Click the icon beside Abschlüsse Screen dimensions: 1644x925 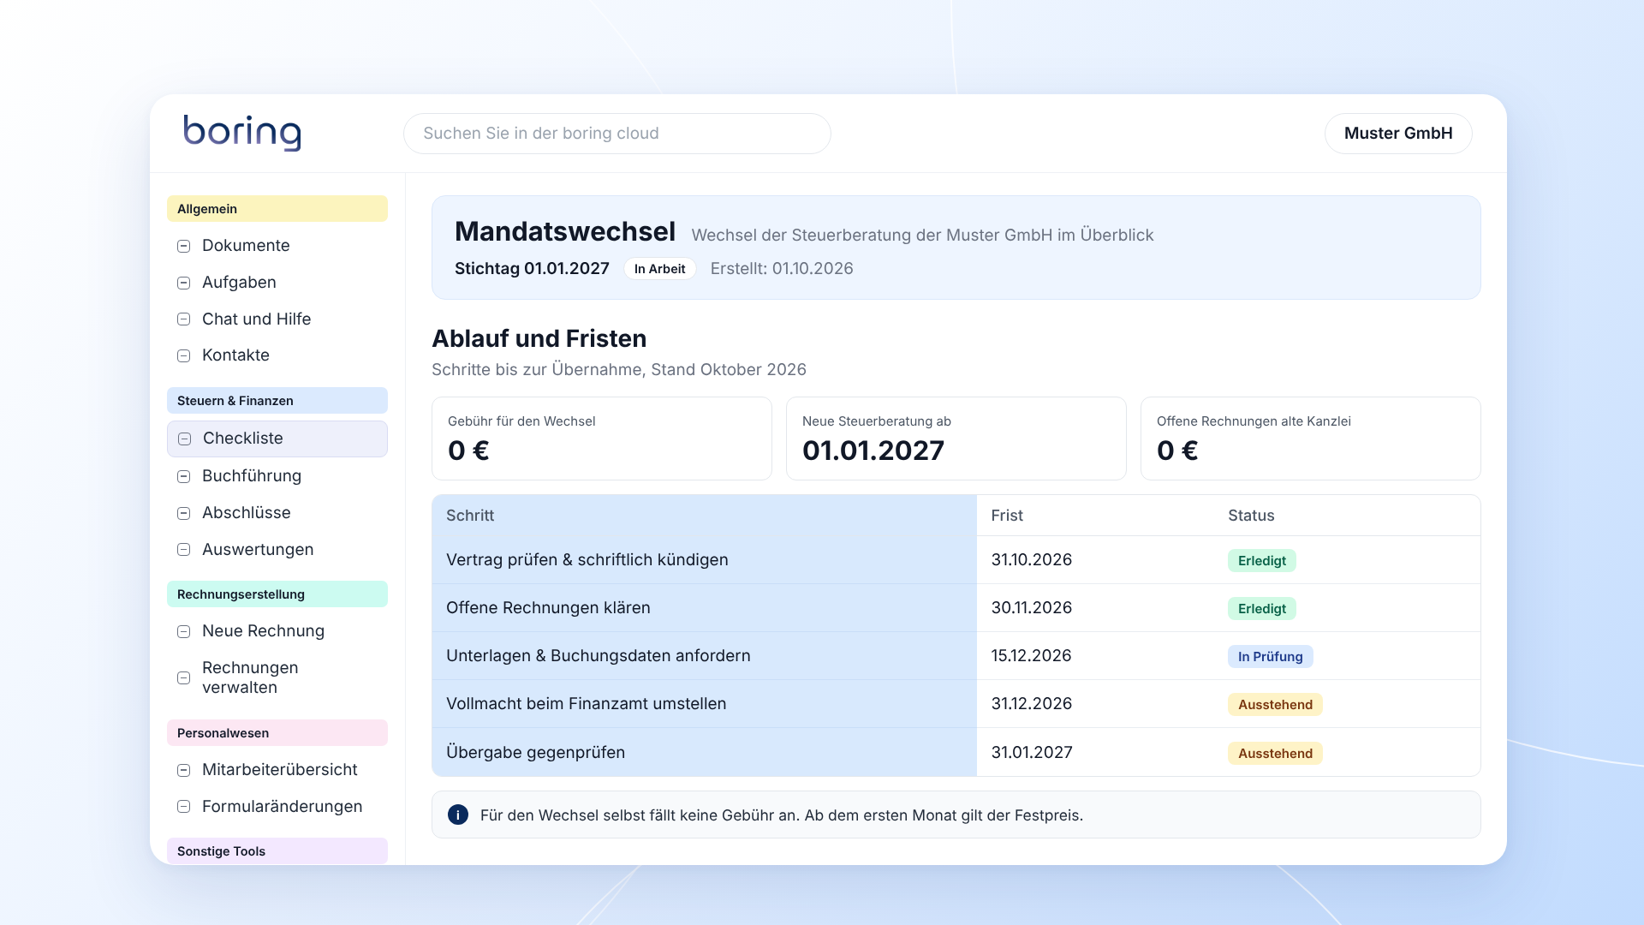183,513
